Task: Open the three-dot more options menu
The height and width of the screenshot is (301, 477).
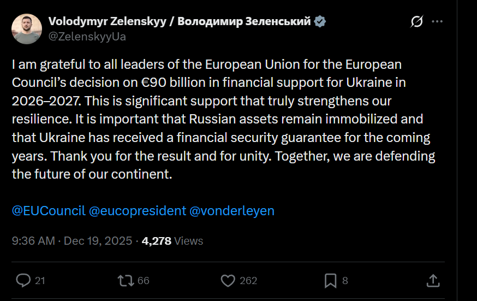Action: (437, 22)
